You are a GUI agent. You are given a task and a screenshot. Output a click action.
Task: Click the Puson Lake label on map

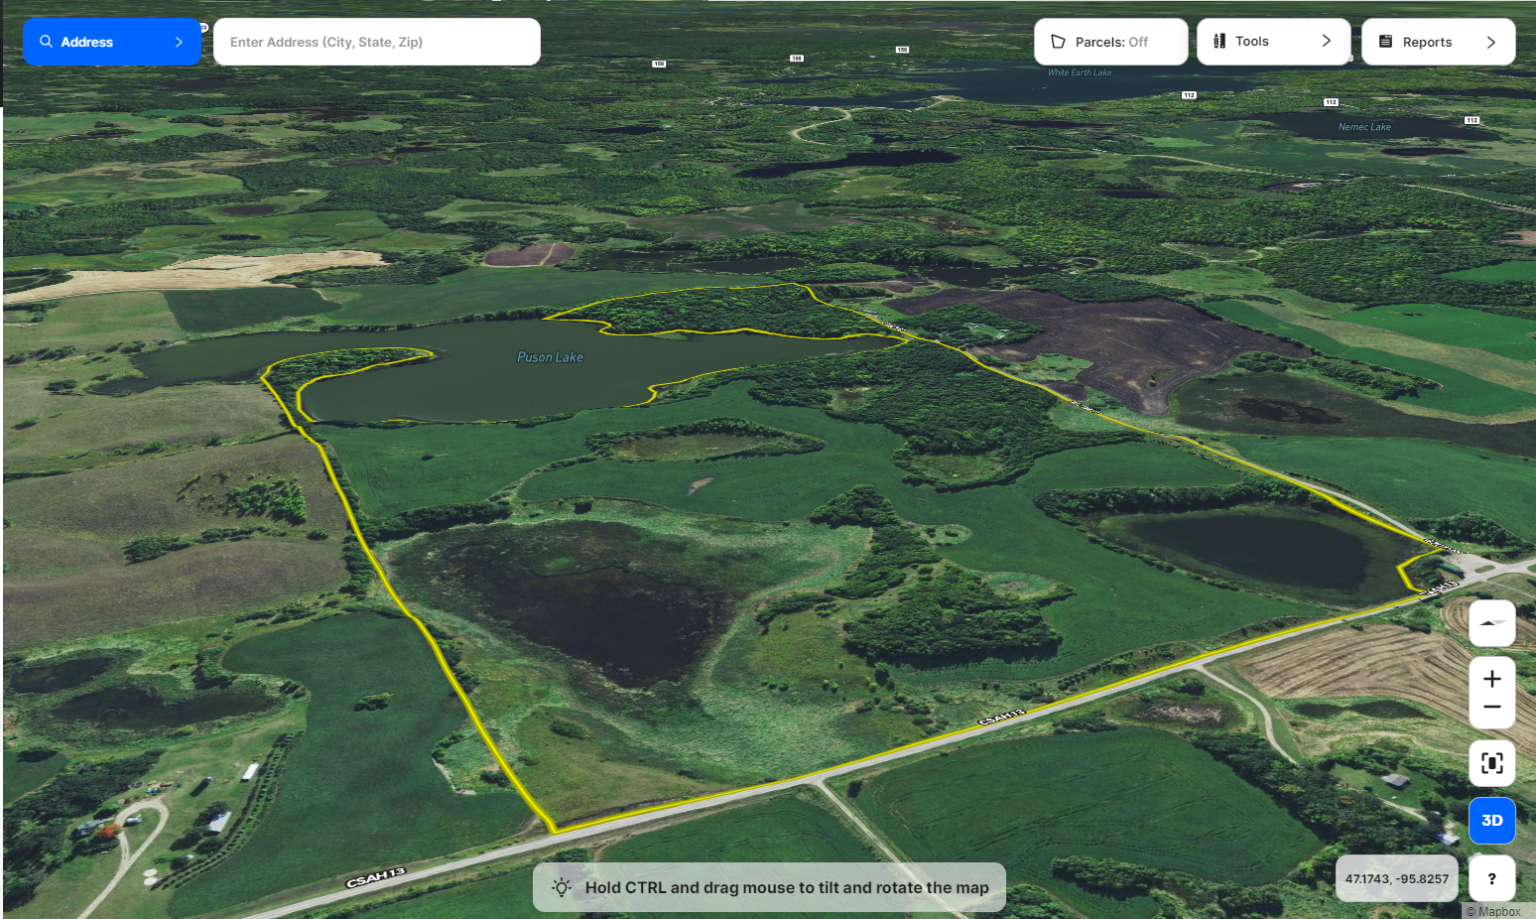(550, 357)
